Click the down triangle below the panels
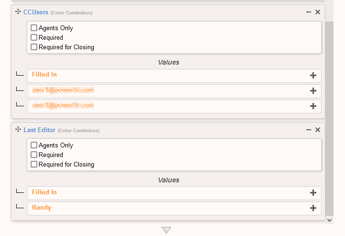 (x=166, y=230)
